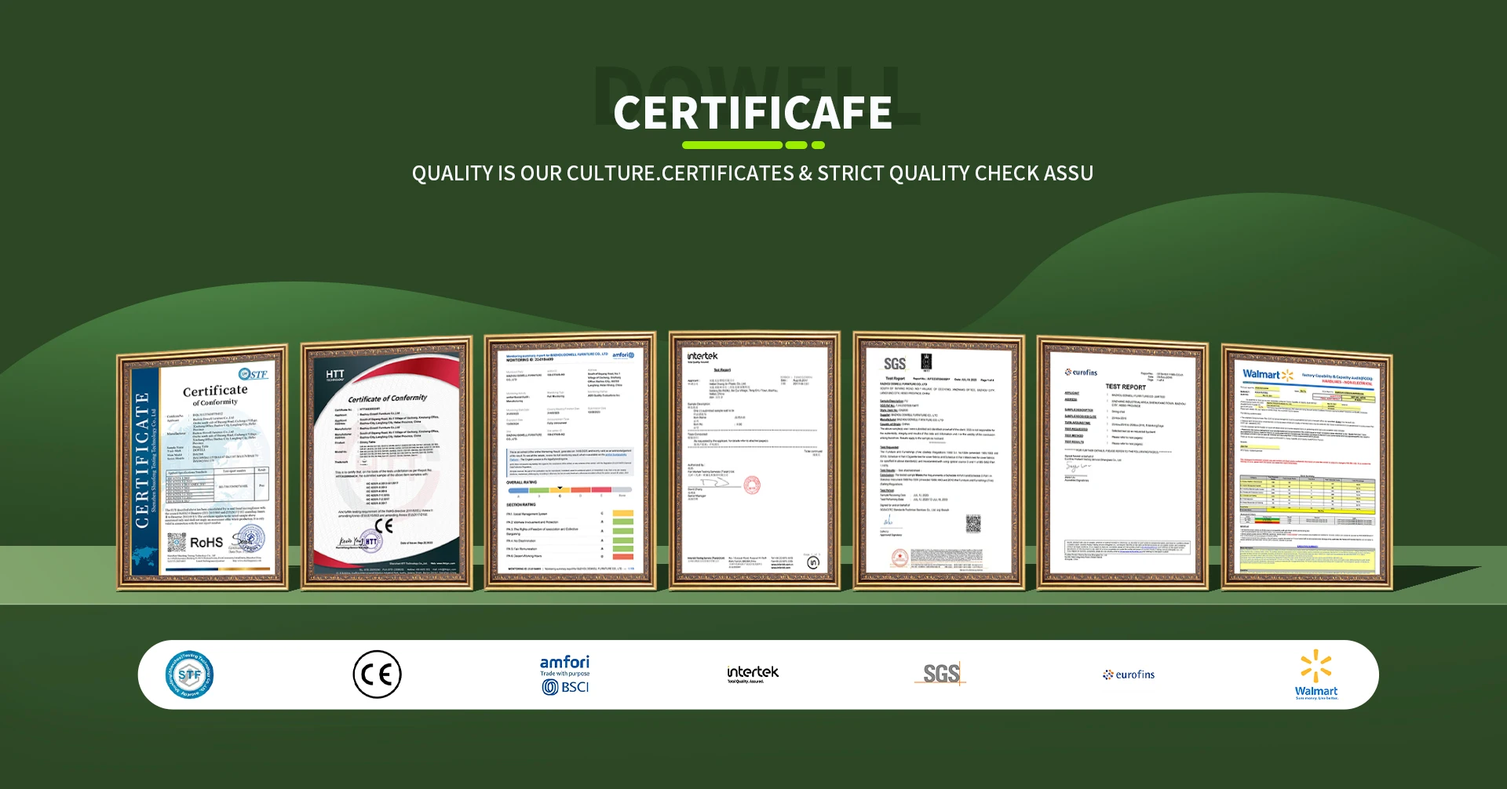Open the HTT Certificate of Conformity
1507x789 pixels.
[387, 463]
